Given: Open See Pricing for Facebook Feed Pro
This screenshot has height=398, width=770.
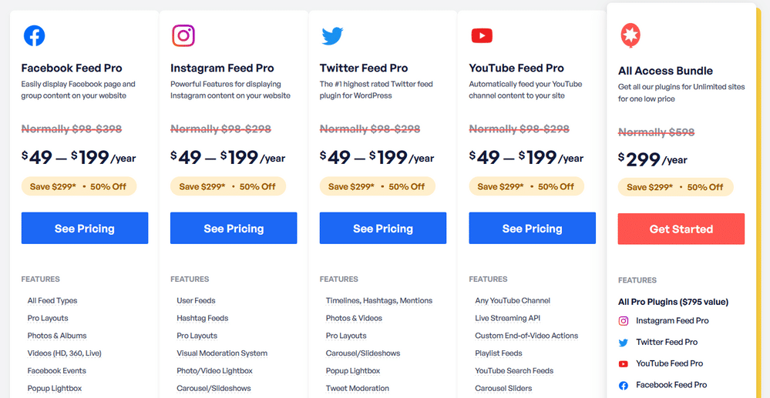Looking at the screenshot, I should pos(85,228).
